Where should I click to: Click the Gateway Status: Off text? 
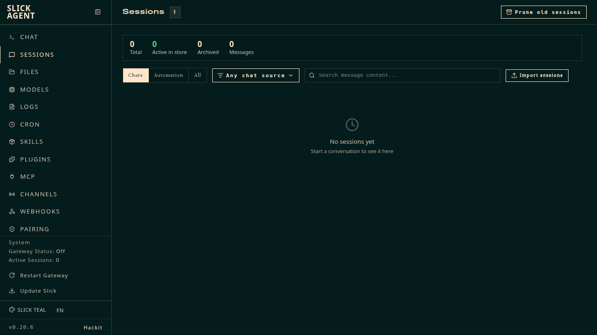click(x=37, y=251)
